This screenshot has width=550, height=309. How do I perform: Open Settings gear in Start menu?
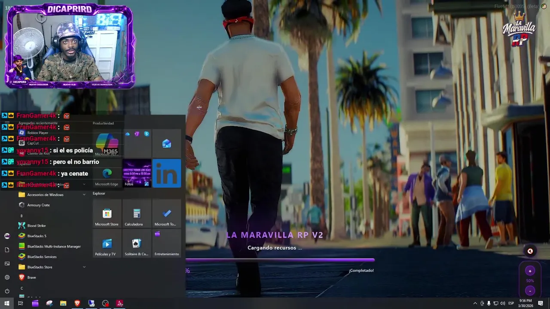7,277
